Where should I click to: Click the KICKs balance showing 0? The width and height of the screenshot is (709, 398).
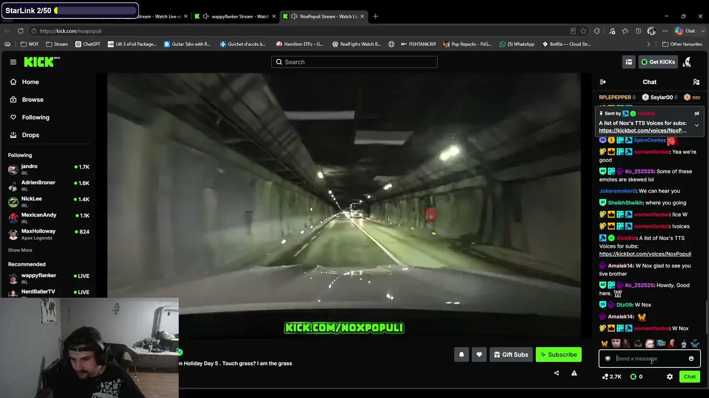pos(636,376)
